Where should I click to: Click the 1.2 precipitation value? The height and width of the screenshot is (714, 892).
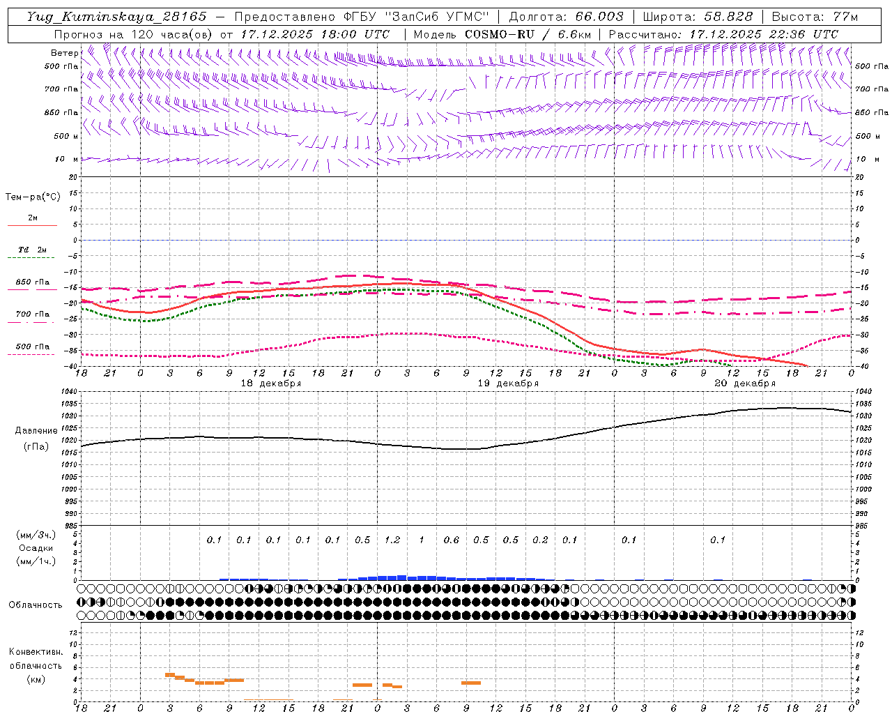coord(392,540)
